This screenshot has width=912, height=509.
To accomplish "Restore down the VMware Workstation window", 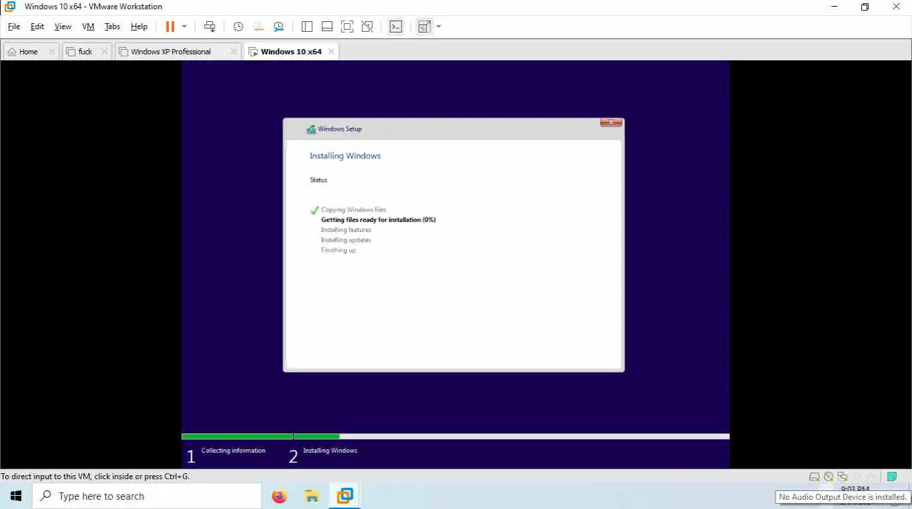I will pyautogui.click(x=865, y=7).
